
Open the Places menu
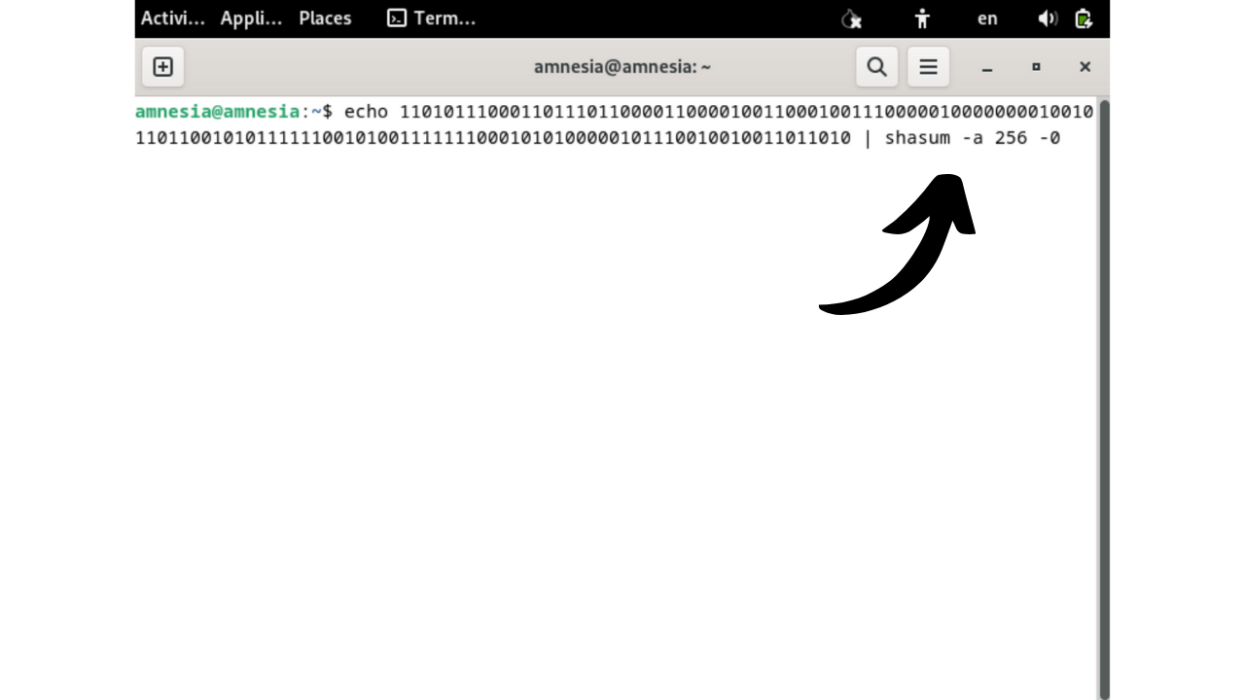click(x=325, y=18)
